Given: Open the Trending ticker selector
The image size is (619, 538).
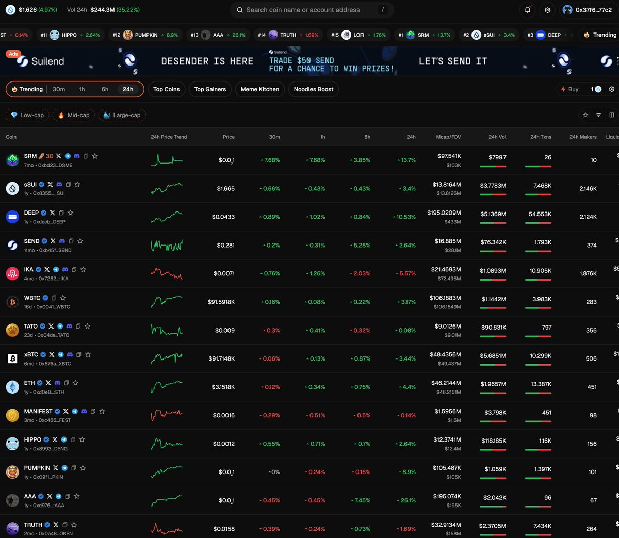Looking at the screenshot, I should point(599,35).
